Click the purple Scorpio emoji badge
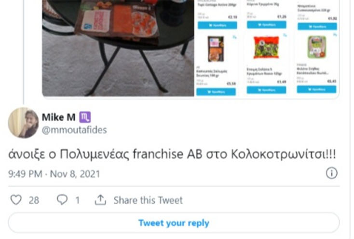Image resolution: width=354 pixels, height=239 pixels. [85, 117]
